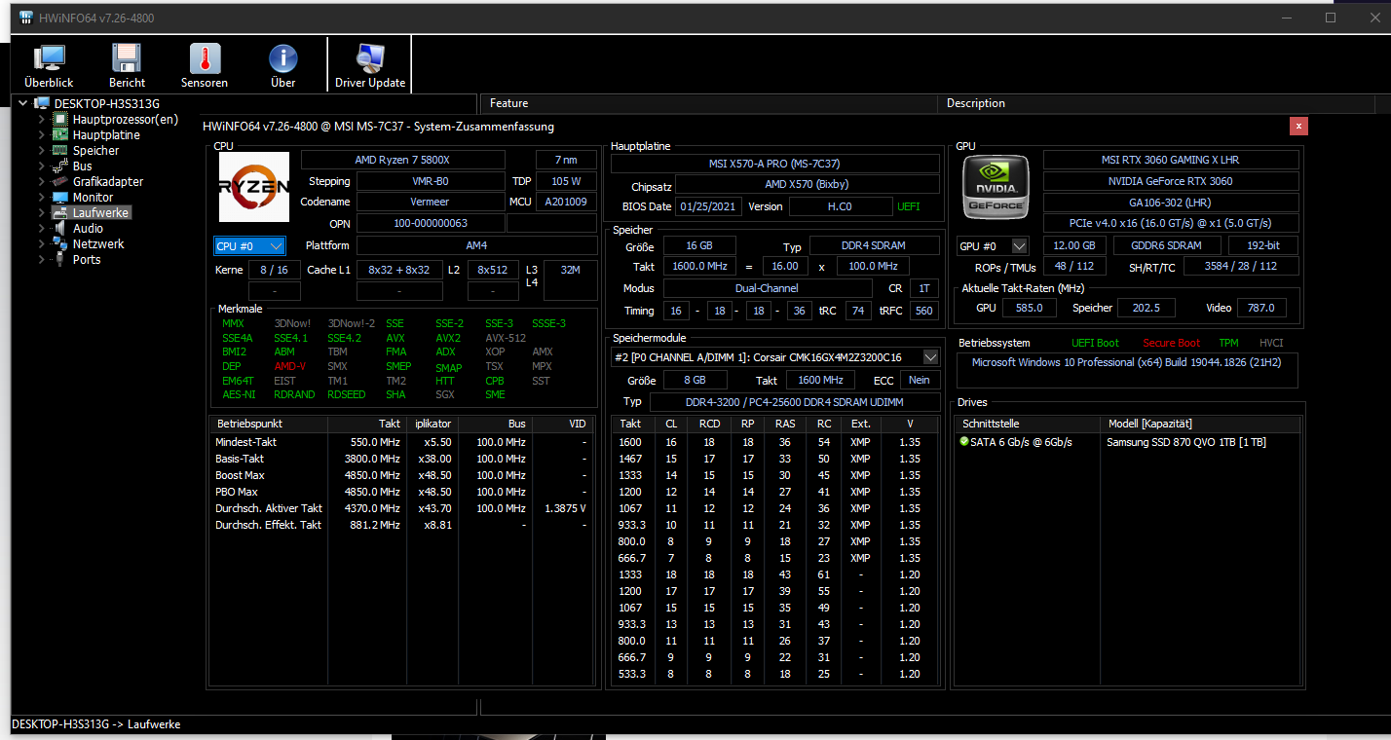Click the AVX2 feature flag

click(x=449, y=338)
